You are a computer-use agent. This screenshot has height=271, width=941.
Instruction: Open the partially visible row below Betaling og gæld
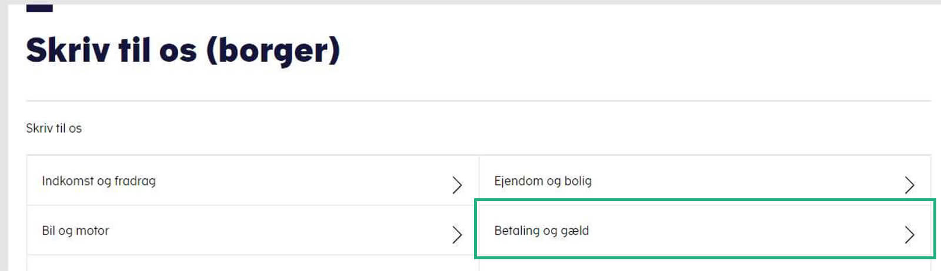705,263
